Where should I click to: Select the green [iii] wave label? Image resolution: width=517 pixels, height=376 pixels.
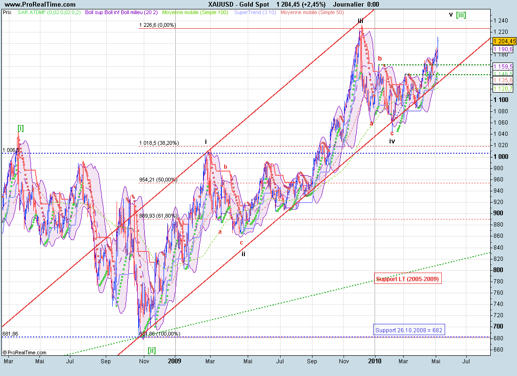[x=461, y=15]
